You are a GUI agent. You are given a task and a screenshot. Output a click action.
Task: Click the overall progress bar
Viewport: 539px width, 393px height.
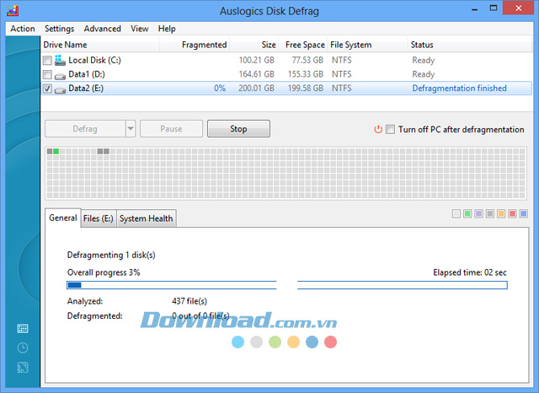tap(287, 285)
